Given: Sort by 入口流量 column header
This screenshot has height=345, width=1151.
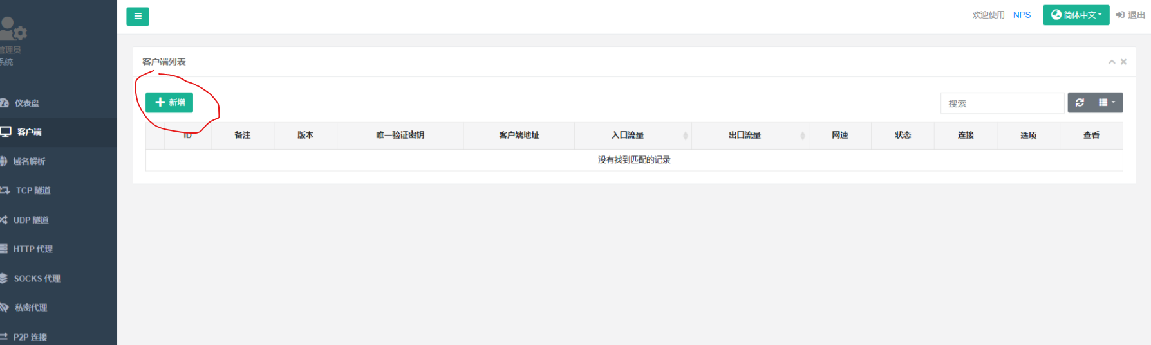Looking at the screenshot, I should (x=628, y=136).
